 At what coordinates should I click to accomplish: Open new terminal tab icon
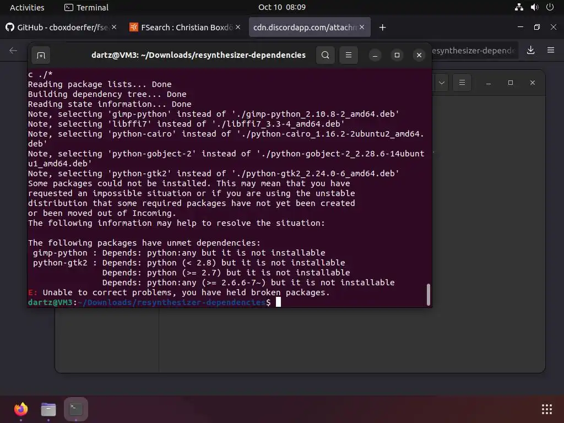(41, 56)
